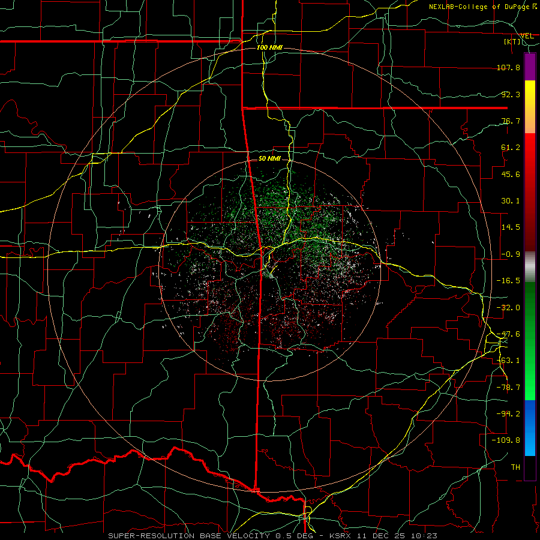Viewport: 540px width, 540px height.
Task: Select the 30.1 scale value
Action: [511, 201]
